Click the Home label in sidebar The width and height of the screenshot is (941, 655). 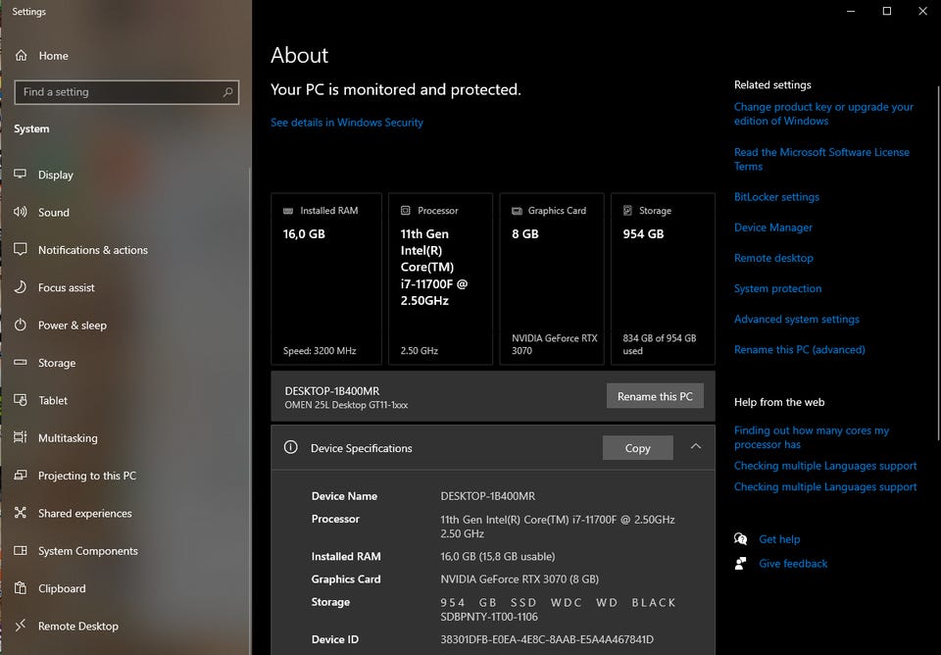pos(53,56)
